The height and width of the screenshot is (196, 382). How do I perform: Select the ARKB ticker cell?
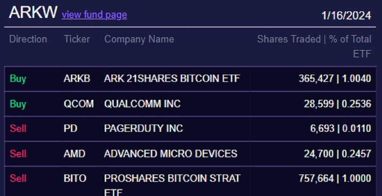(x=77, y=79)
